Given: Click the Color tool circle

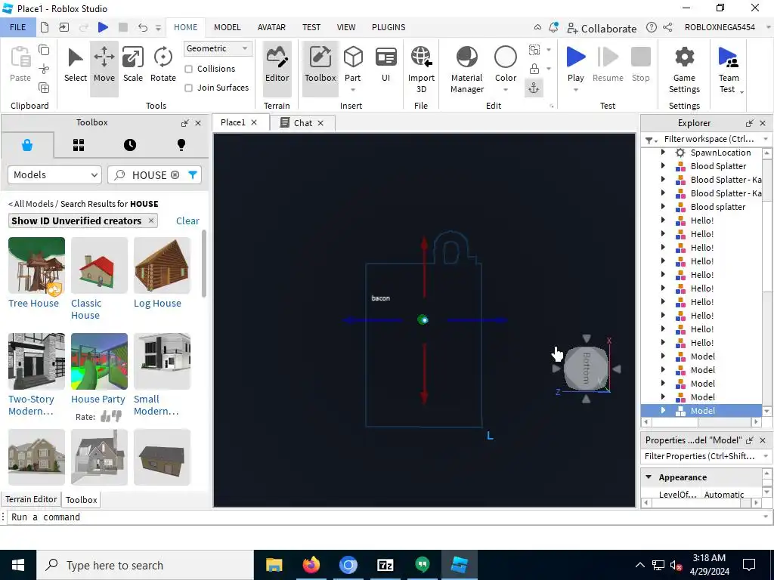Looking at the screenshot, I should click(506, 57).
